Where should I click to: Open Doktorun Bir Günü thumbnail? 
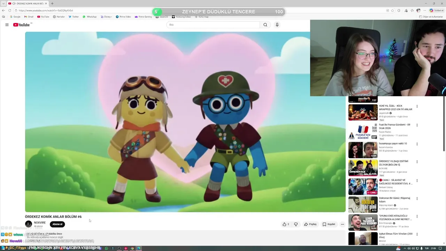[363, 204]
